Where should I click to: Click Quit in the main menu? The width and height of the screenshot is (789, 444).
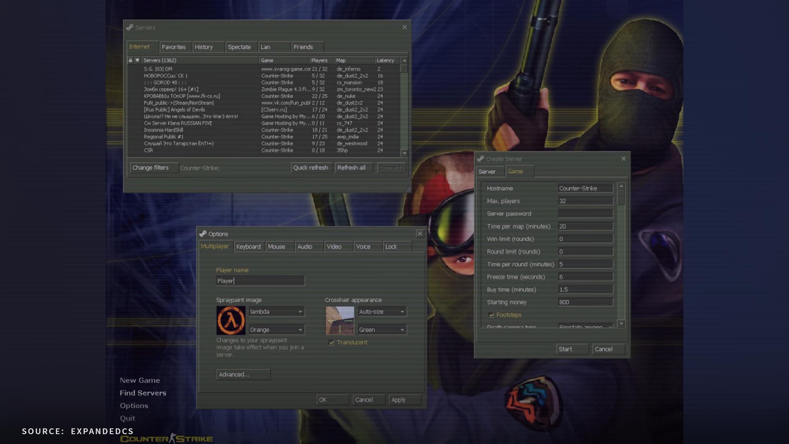point(127,419)
